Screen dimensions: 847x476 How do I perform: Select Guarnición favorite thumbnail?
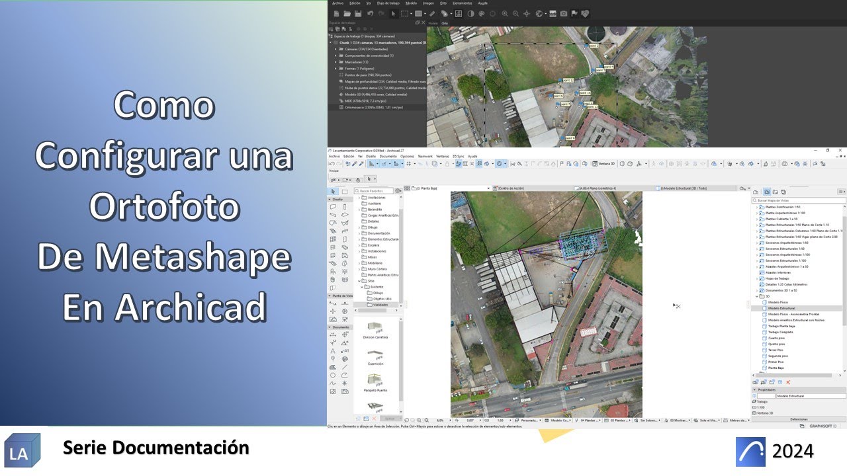click(376, 355)
